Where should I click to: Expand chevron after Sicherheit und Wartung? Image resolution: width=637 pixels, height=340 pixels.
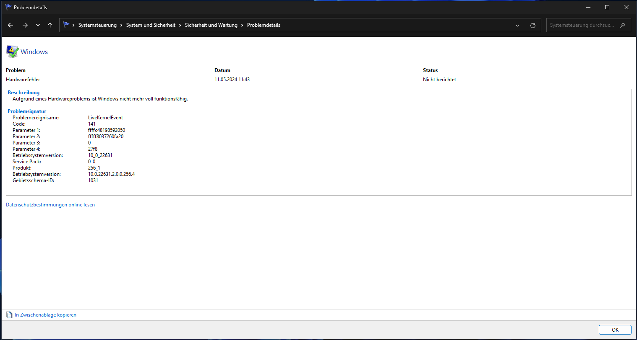[242, 25]
